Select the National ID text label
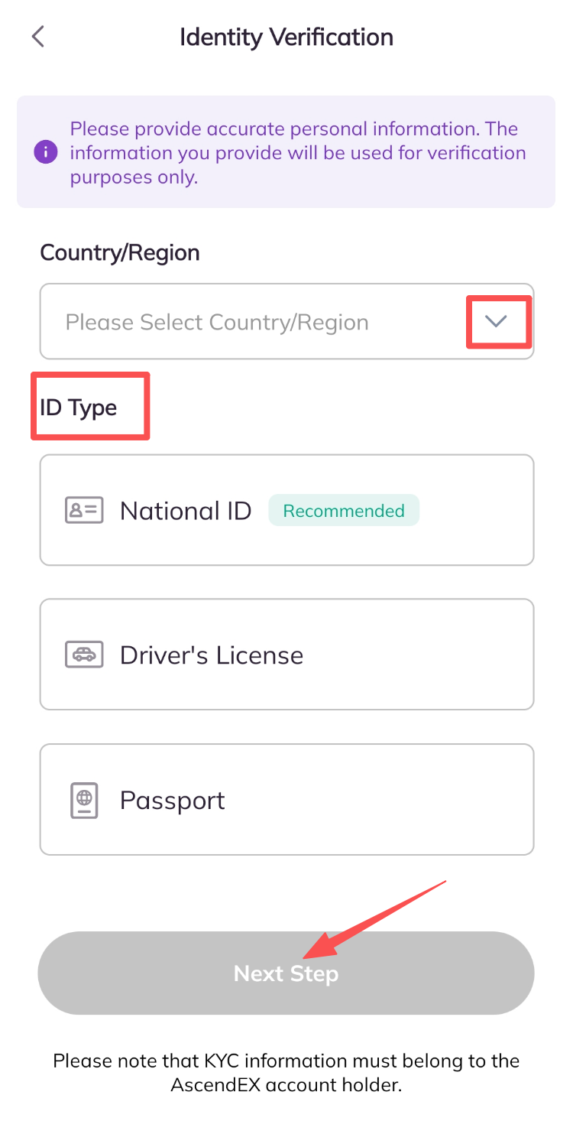The width and height of the screenshot is (573, 1121). (186, 510)
